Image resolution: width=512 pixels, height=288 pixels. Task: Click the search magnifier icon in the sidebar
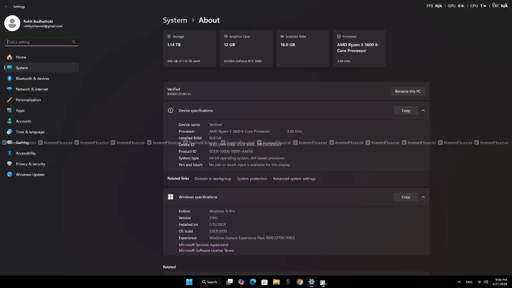tap(74, 42)
